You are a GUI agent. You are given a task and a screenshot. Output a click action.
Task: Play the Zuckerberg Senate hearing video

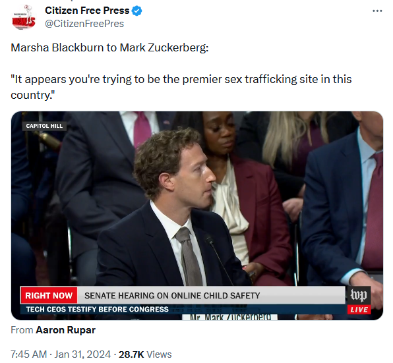197,215
